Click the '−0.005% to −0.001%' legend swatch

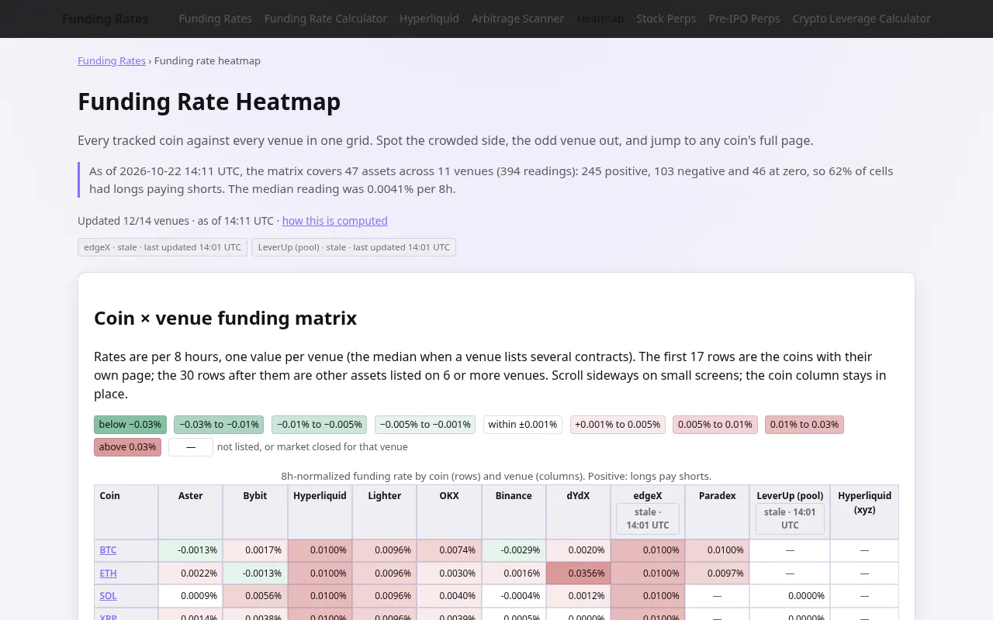[x=425, y=425]
